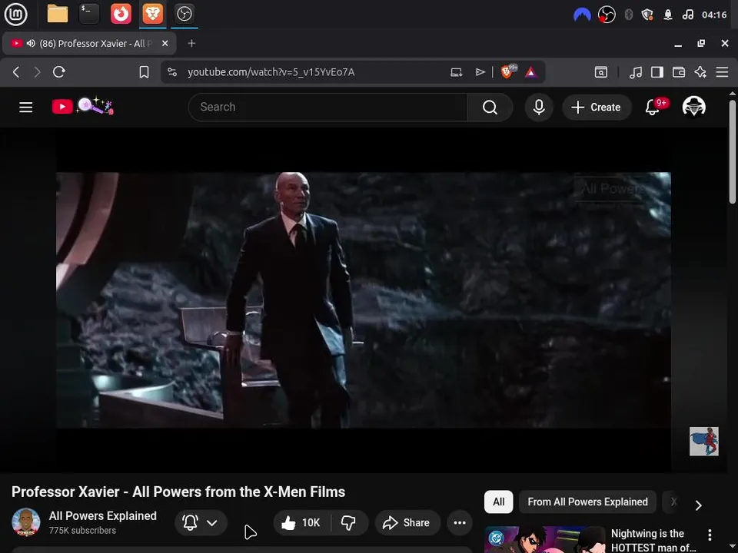Open subscription notification bell dropdown
This screenshot has width=738, height=553.
pyautogui.click(x=201, y=522)
